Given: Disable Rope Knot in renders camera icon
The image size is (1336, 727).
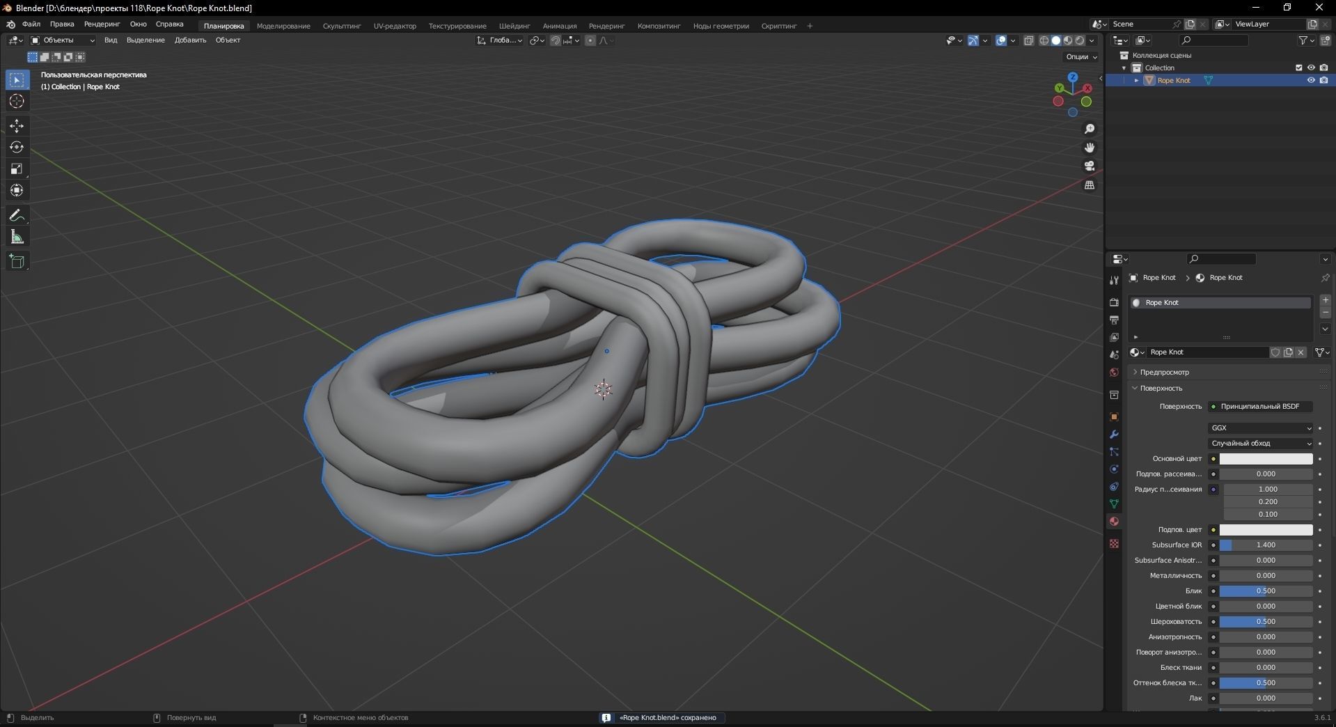Looking at the screenshot, I should coord(1323,80).
